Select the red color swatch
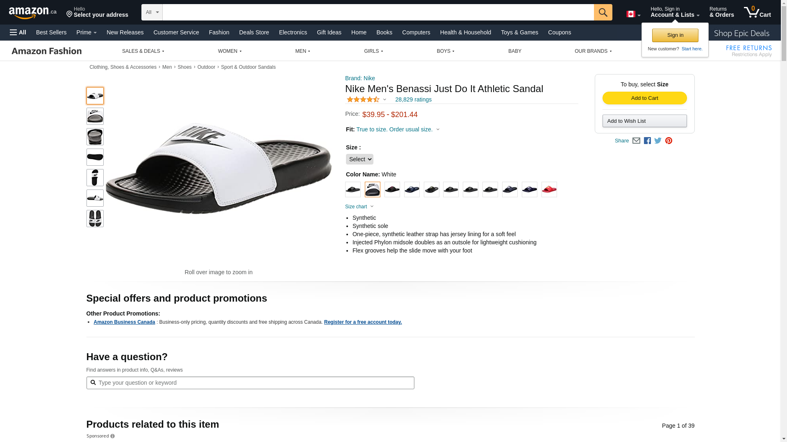 549,189
